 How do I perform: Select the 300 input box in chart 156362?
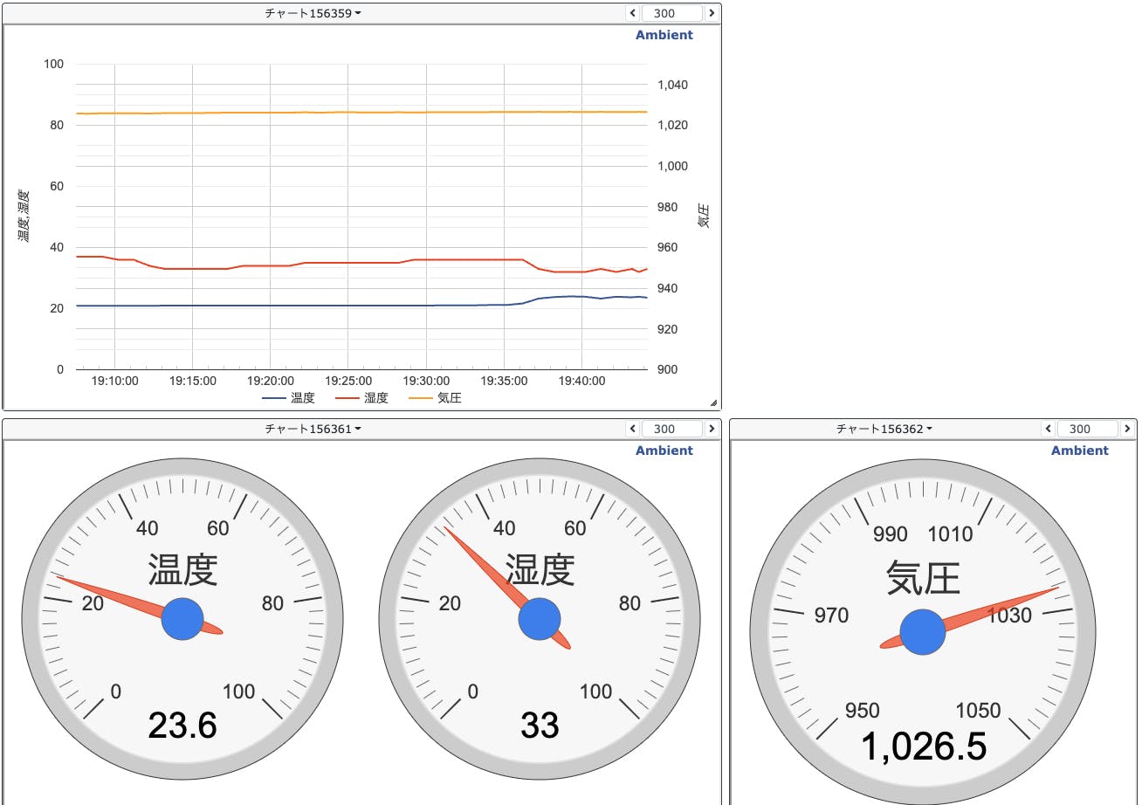tap(1087, 429)
